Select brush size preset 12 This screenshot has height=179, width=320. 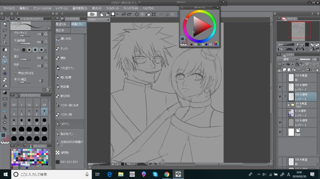(x=29, y=122)
